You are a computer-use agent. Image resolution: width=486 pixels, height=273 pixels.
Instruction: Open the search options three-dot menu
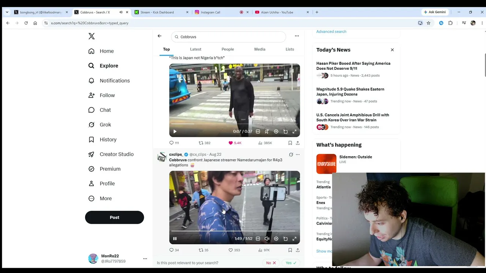click(x=297, y=36)
